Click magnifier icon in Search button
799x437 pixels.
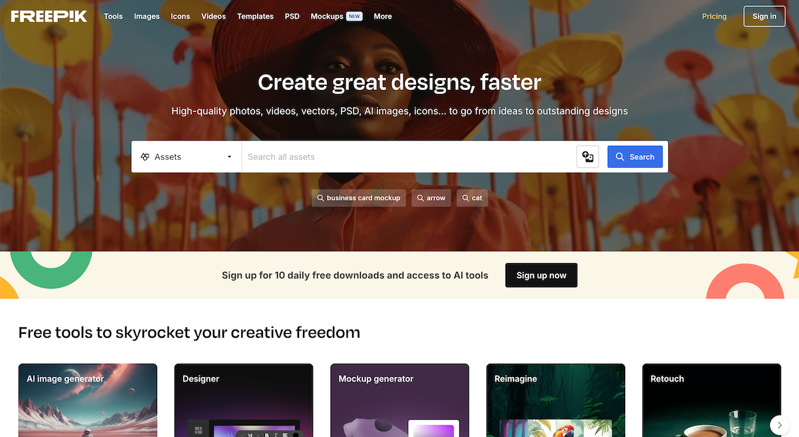(620, 157)
